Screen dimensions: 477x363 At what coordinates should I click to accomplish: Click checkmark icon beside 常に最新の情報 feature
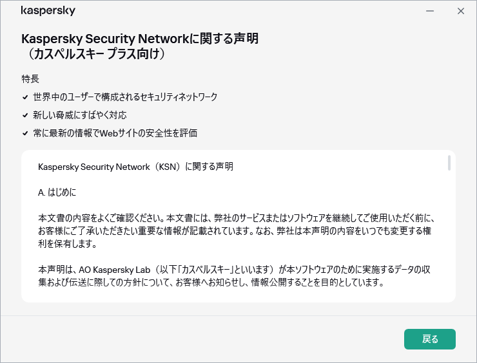pyautogui.click(x=25, y=133)
